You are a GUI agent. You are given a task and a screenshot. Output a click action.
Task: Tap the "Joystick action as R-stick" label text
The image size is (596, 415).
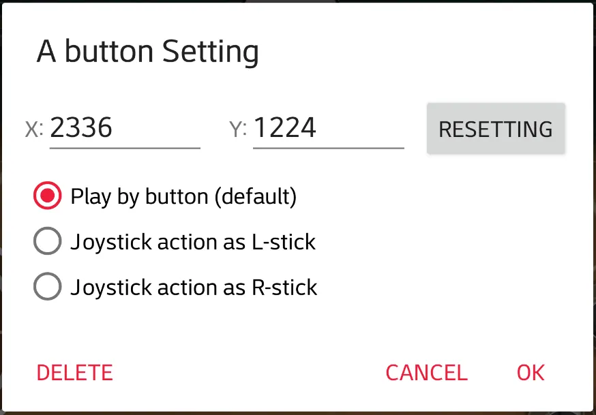click(194, 287)
